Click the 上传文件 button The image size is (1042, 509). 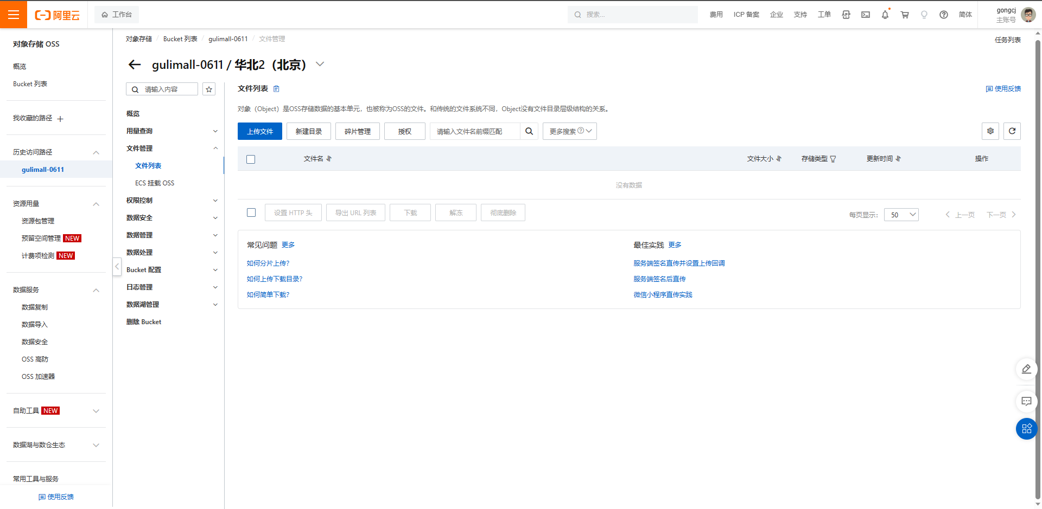259,131
